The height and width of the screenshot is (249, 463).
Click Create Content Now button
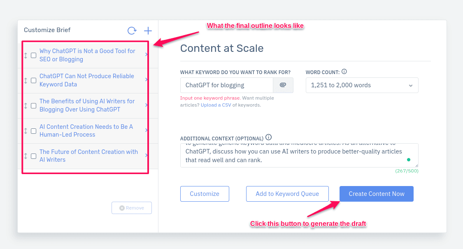(x=377, y=194)
